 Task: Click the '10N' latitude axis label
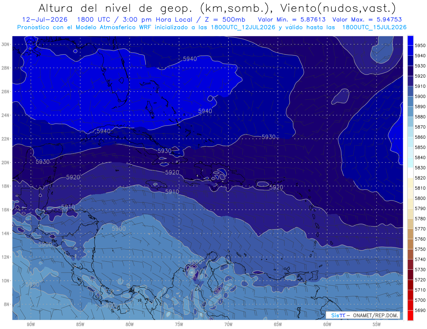pos(5,281)
